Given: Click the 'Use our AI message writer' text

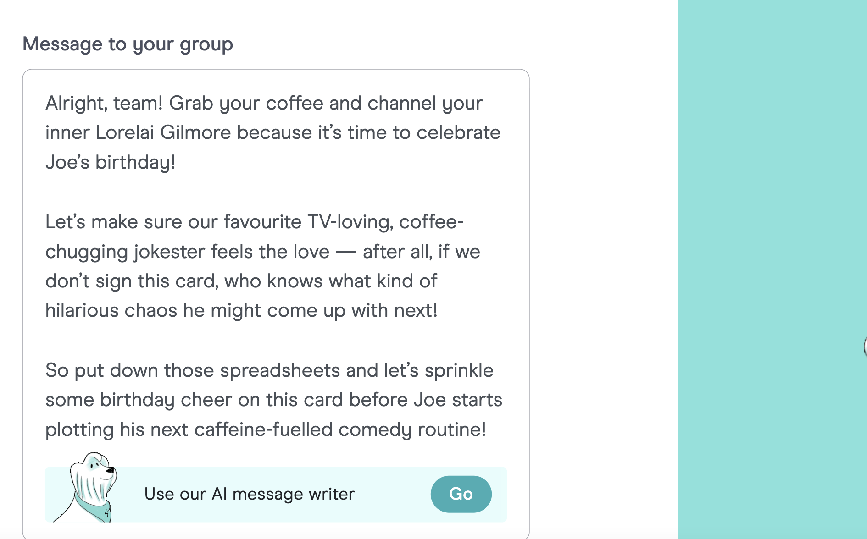Looking at the screenshot, I should point(249,494).
